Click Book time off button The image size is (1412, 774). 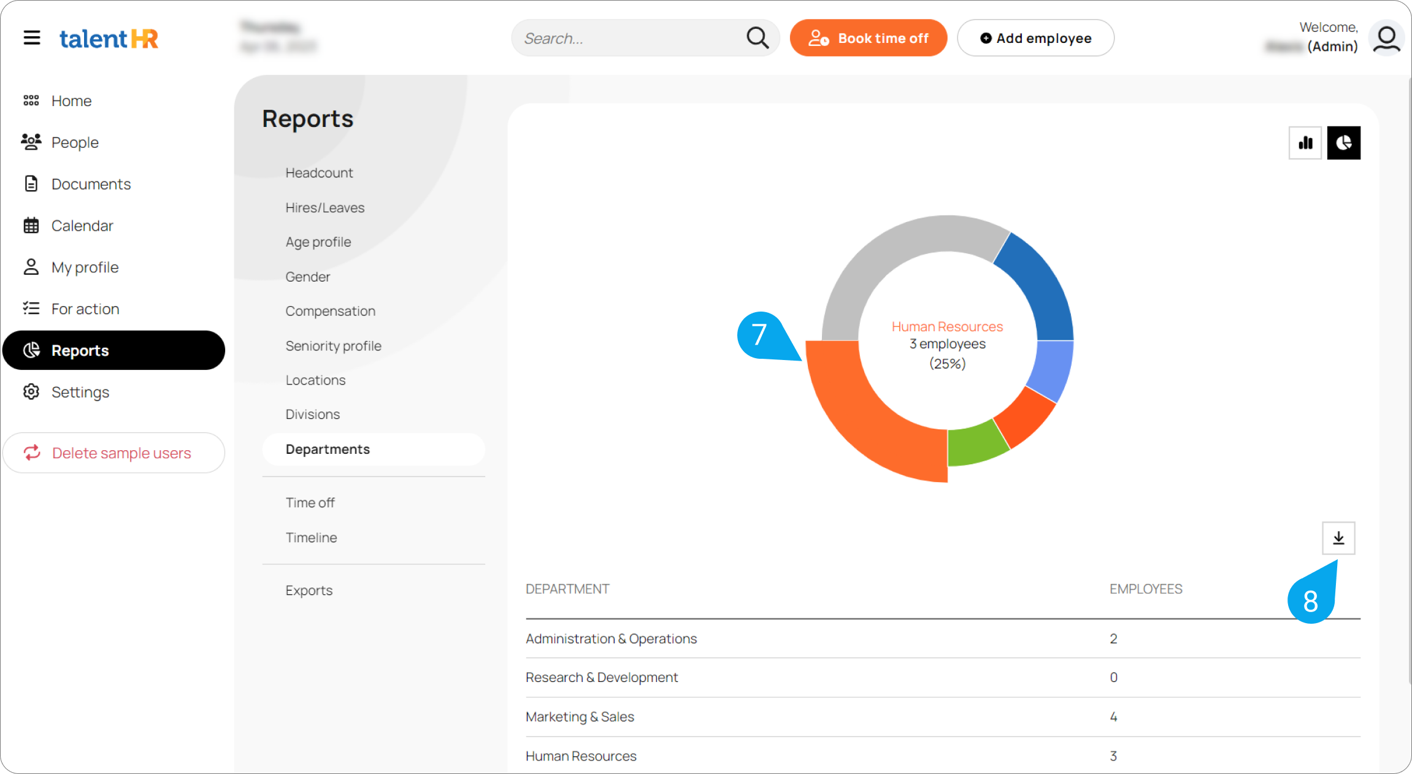868,38
